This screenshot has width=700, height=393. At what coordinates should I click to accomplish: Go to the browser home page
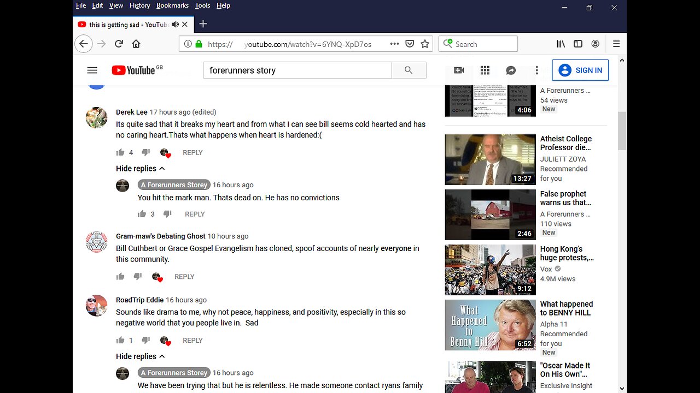[136, 44]
